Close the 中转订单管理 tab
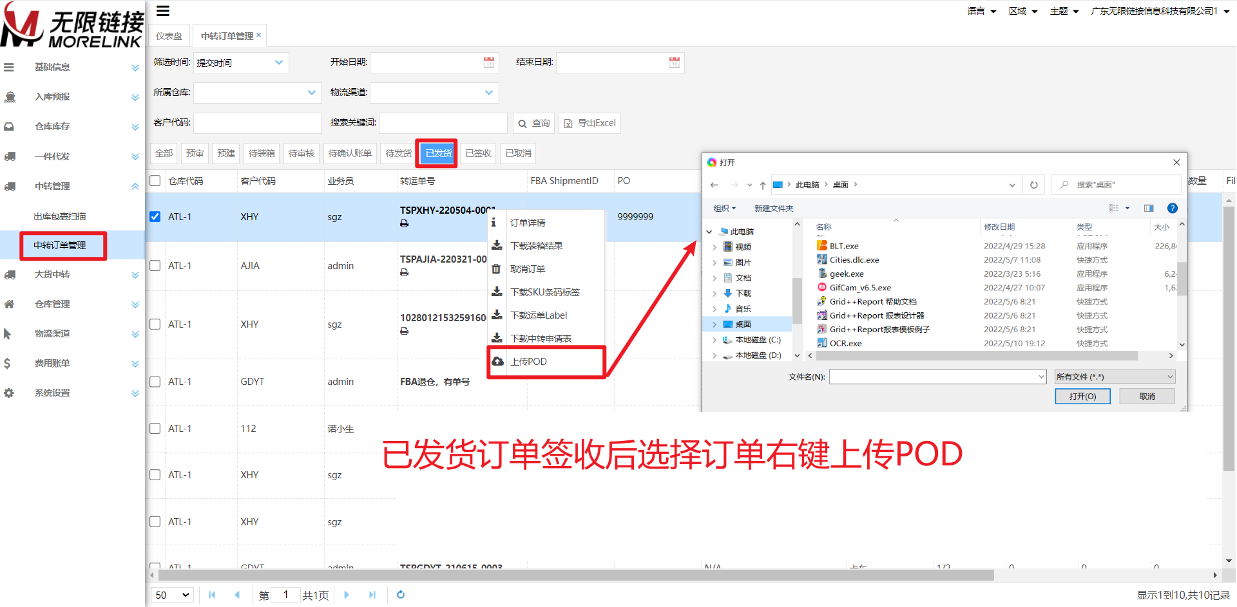This screenshot has height=607, width=1237. [x=259, y=35]
